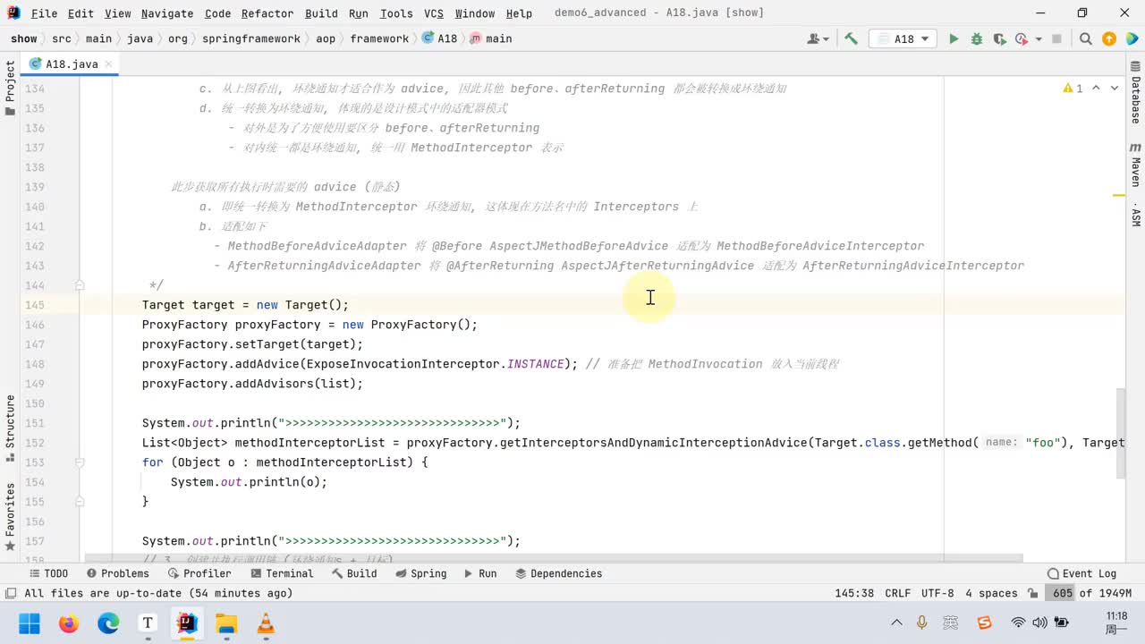Open the File menu
Screen dimensions: 1145x644
tap(44, 13)
